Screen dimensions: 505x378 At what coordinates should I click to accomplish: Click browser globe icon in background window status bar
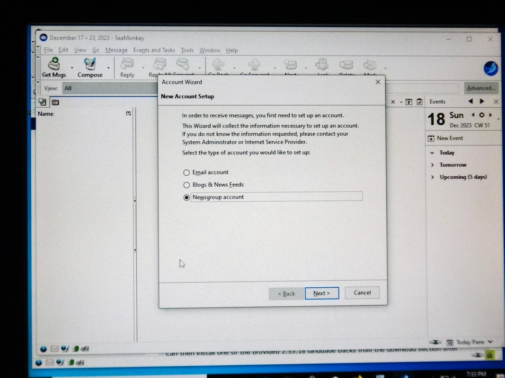(39, 363)
